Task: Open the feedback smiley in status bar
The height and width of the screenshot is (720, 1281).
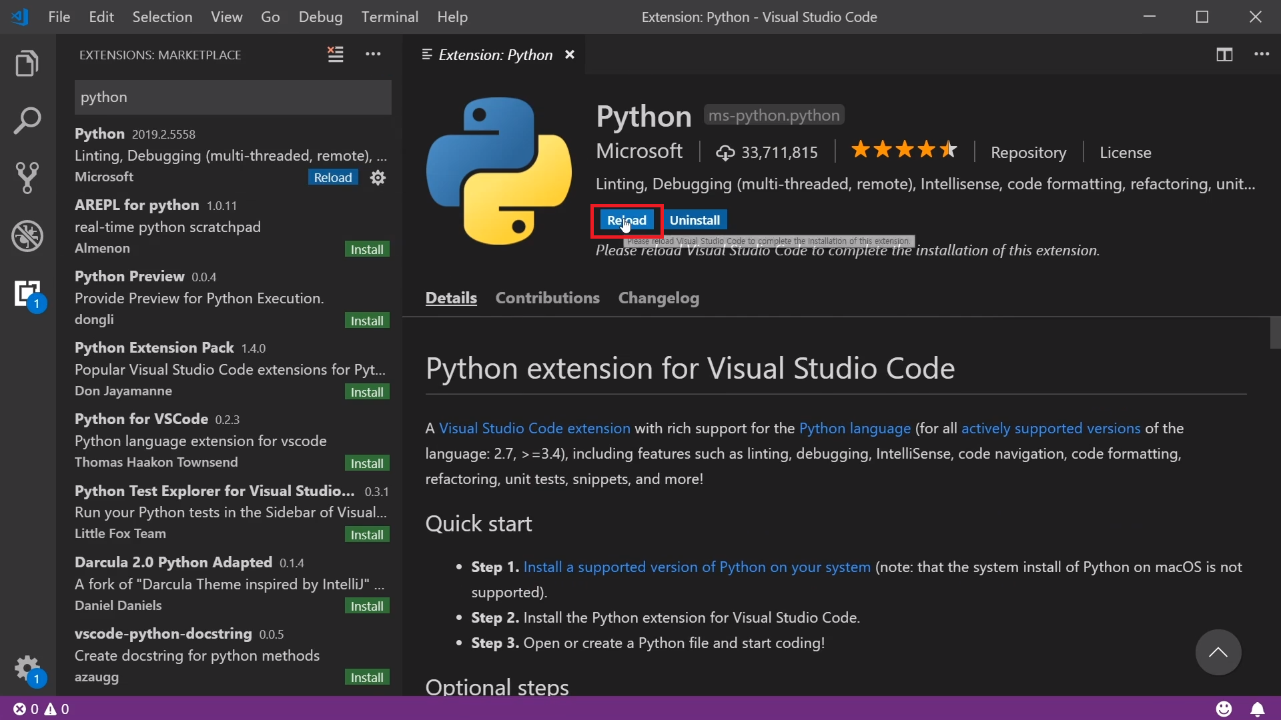Action: click(x=1224, y=709)
